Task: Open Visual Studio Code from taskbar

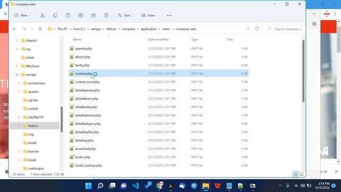Action: [135, 186]
